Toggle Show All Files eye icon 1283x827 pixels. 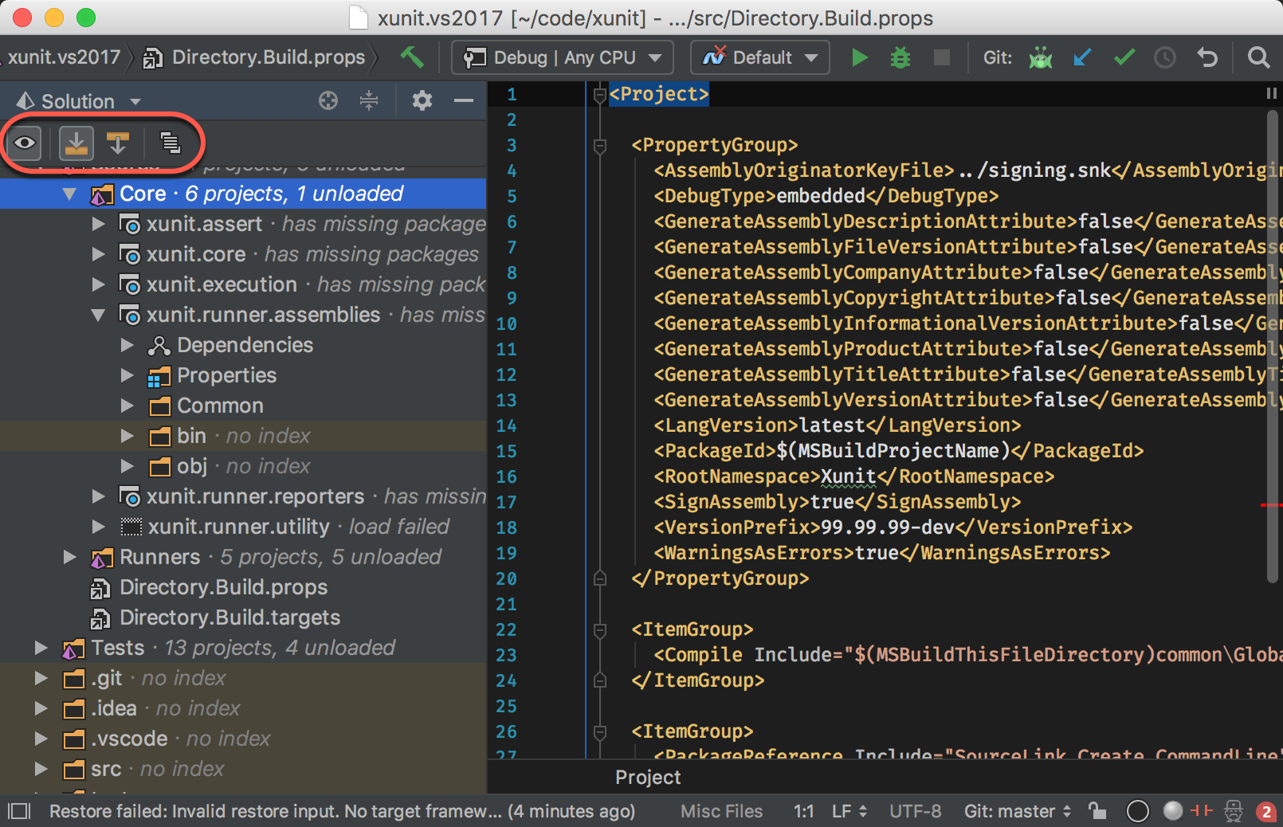tap(25, 143)
